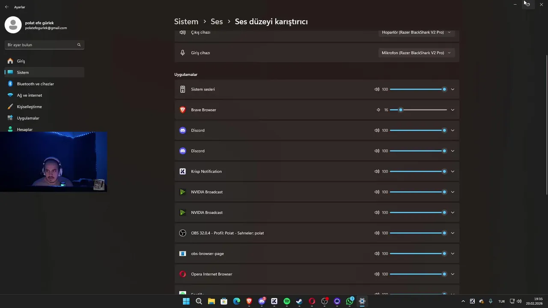This screenshot has height=308, width=548.
Task: Open Microsoft Store from the taskbar
Action: pyautogui.click(x=224, y=301)
